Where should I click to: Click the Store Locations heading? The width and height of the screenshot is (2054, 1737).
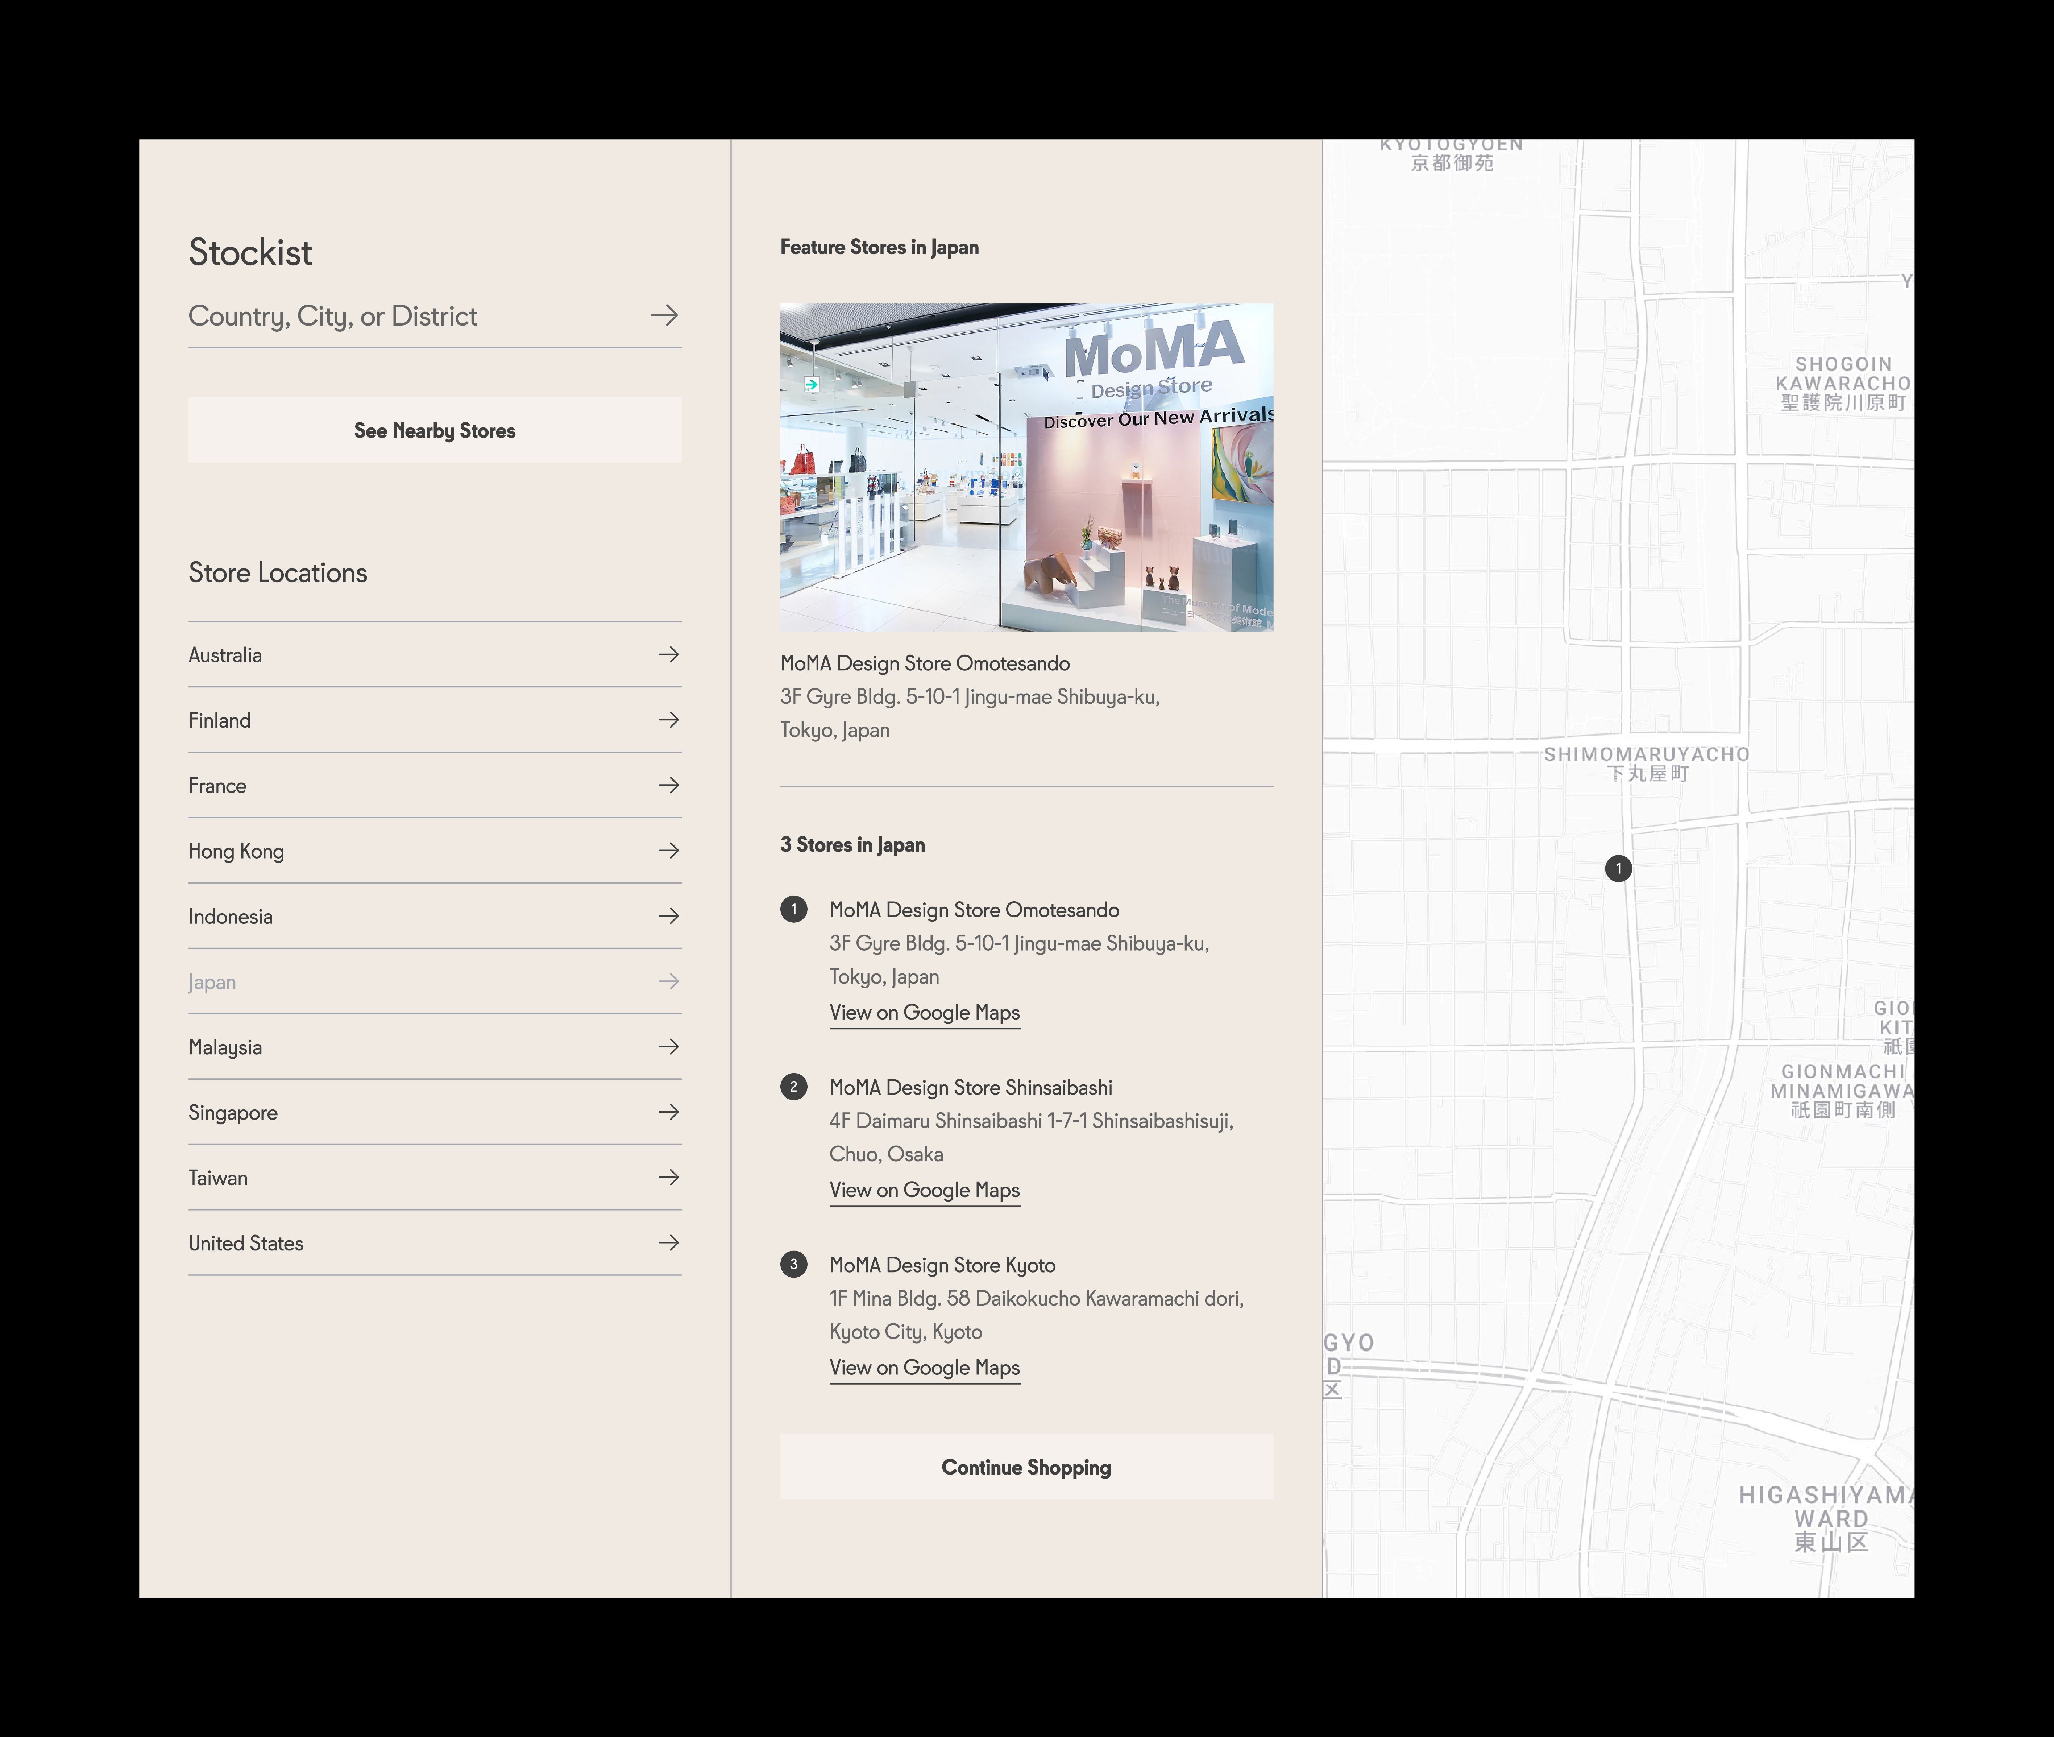(278, 573)
